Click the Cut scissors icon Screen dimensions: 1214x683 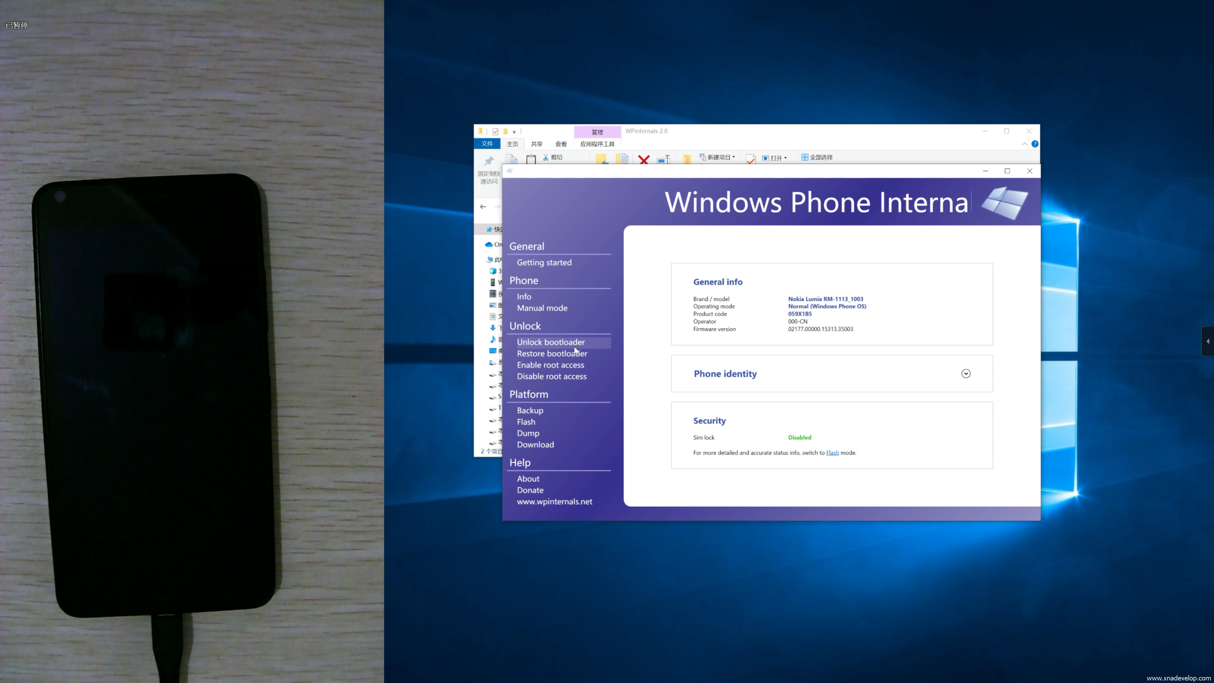(x=546, y=157)
